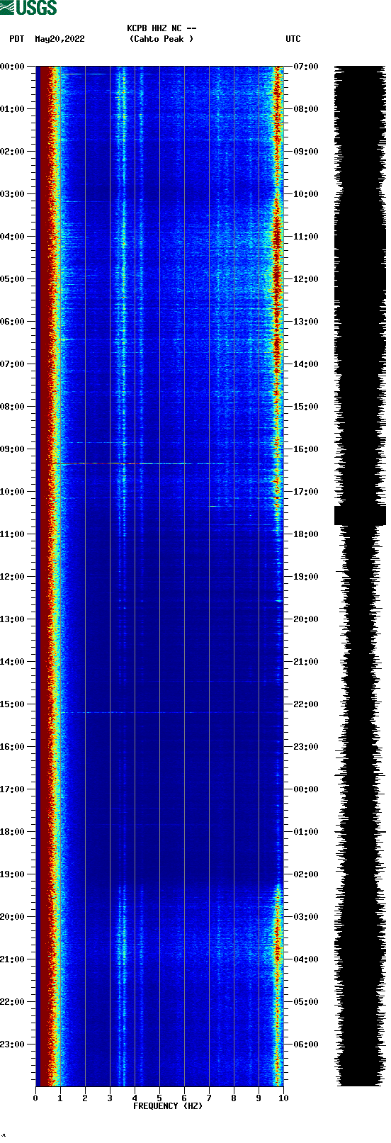This screenshot has width=391, height=1143.
Task: Select 22:00 on the UTC time axis
Action: [x=306, y=704]
